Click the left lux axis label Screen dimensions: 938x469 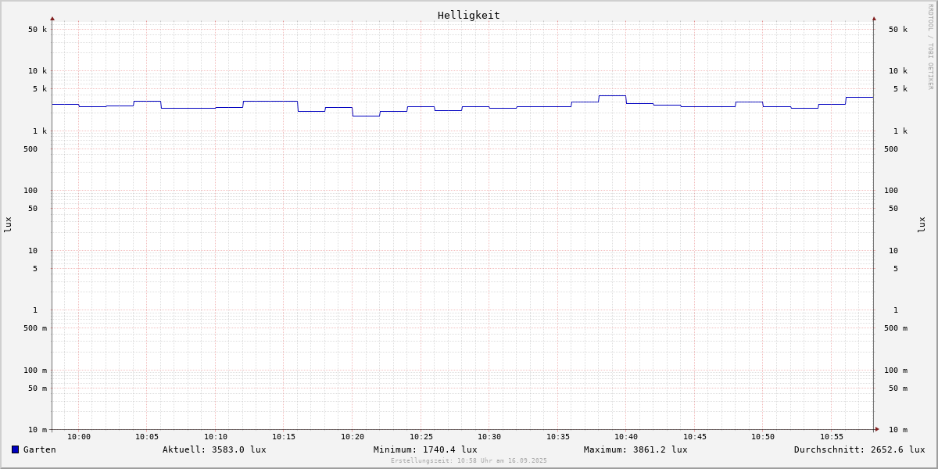(x=8, y=225)
